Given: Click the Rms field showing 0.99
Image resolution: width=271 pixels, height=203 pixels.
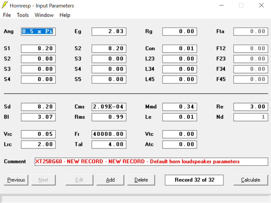Looking at the screenshot, I should pyautogui.click(x=109, y=117).
